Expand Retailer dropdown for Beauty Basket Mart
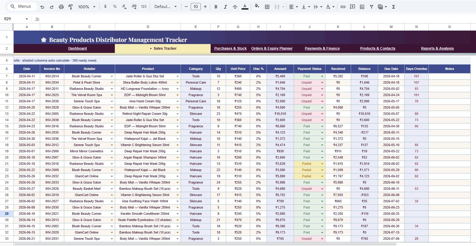 pyautogui.click(x=112, y=189)
